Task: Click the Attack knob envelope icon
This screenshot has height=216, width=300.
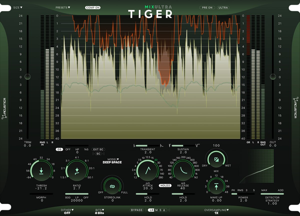Action: (148, 170)
